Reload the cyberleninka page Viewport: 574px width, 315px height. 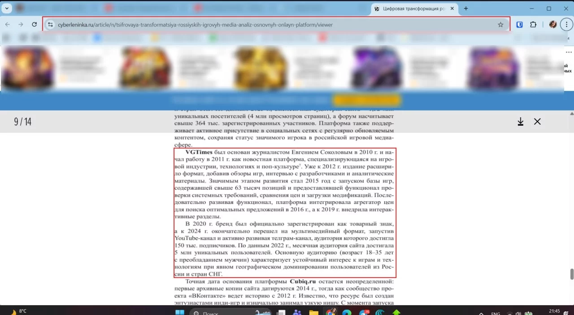point(35,25)
